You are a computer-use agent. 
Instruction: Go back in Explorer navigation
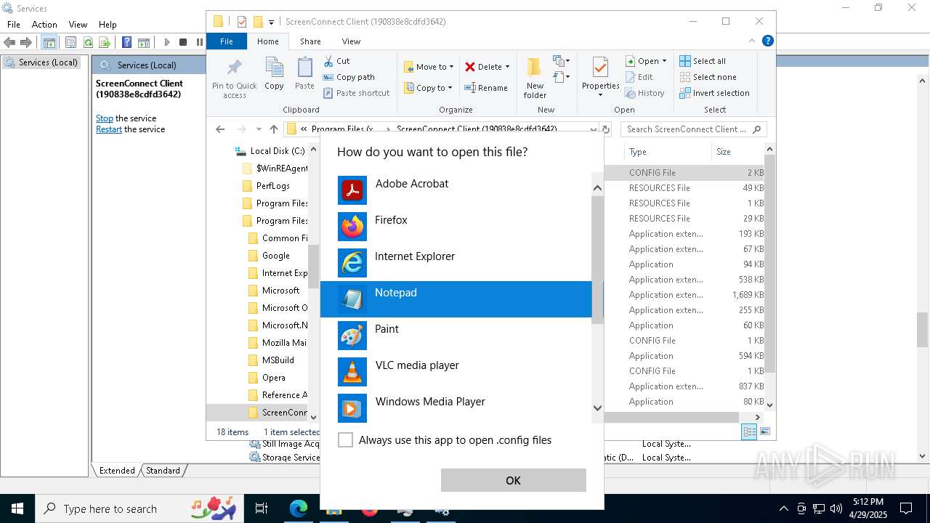[x=220, y=129]
